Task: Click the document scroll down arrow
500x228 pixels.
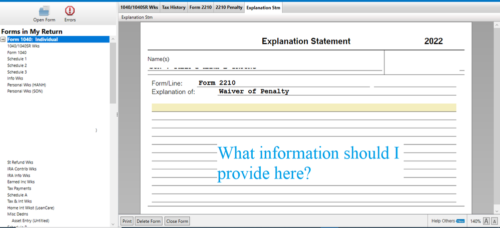Action: 497,211
